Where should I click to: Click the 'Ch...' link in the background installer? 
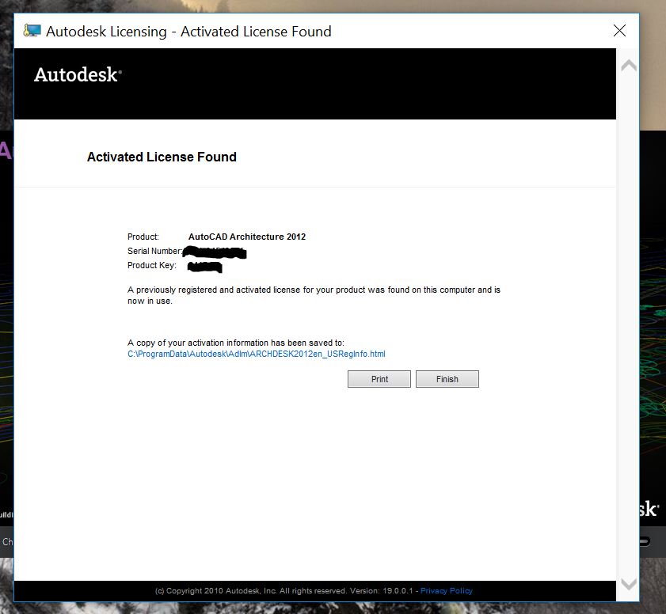tap(7, 542)
